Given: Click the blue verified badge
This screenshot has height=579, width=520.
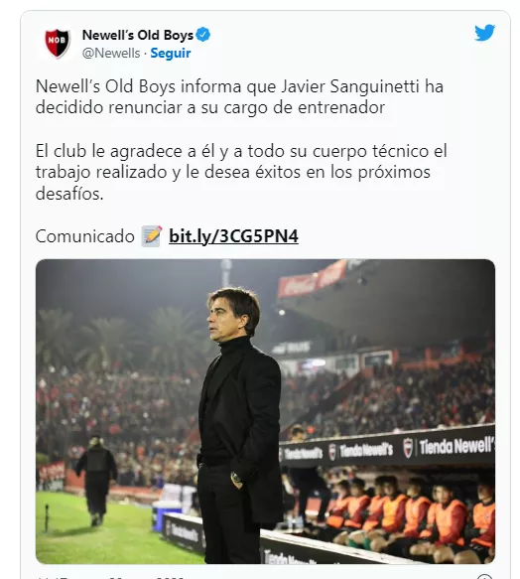Looking at the screenshot, I should 203,35.
